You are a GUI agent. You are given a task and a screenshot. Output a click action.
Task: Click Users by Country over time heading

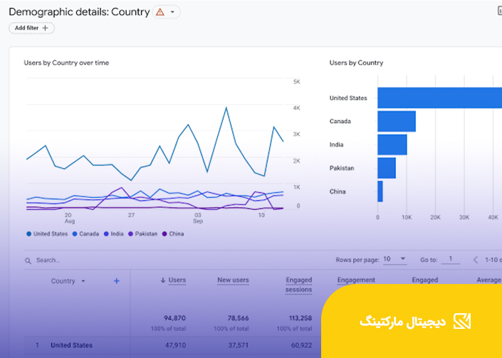coord(66,63)
